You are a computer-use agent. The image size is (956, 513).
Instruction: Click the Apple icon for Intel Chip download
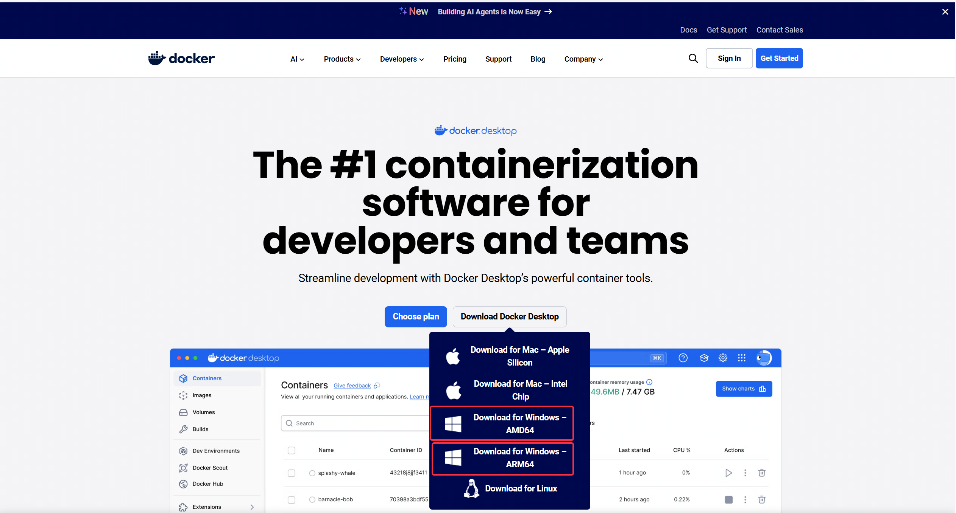[x=453, y=390]
